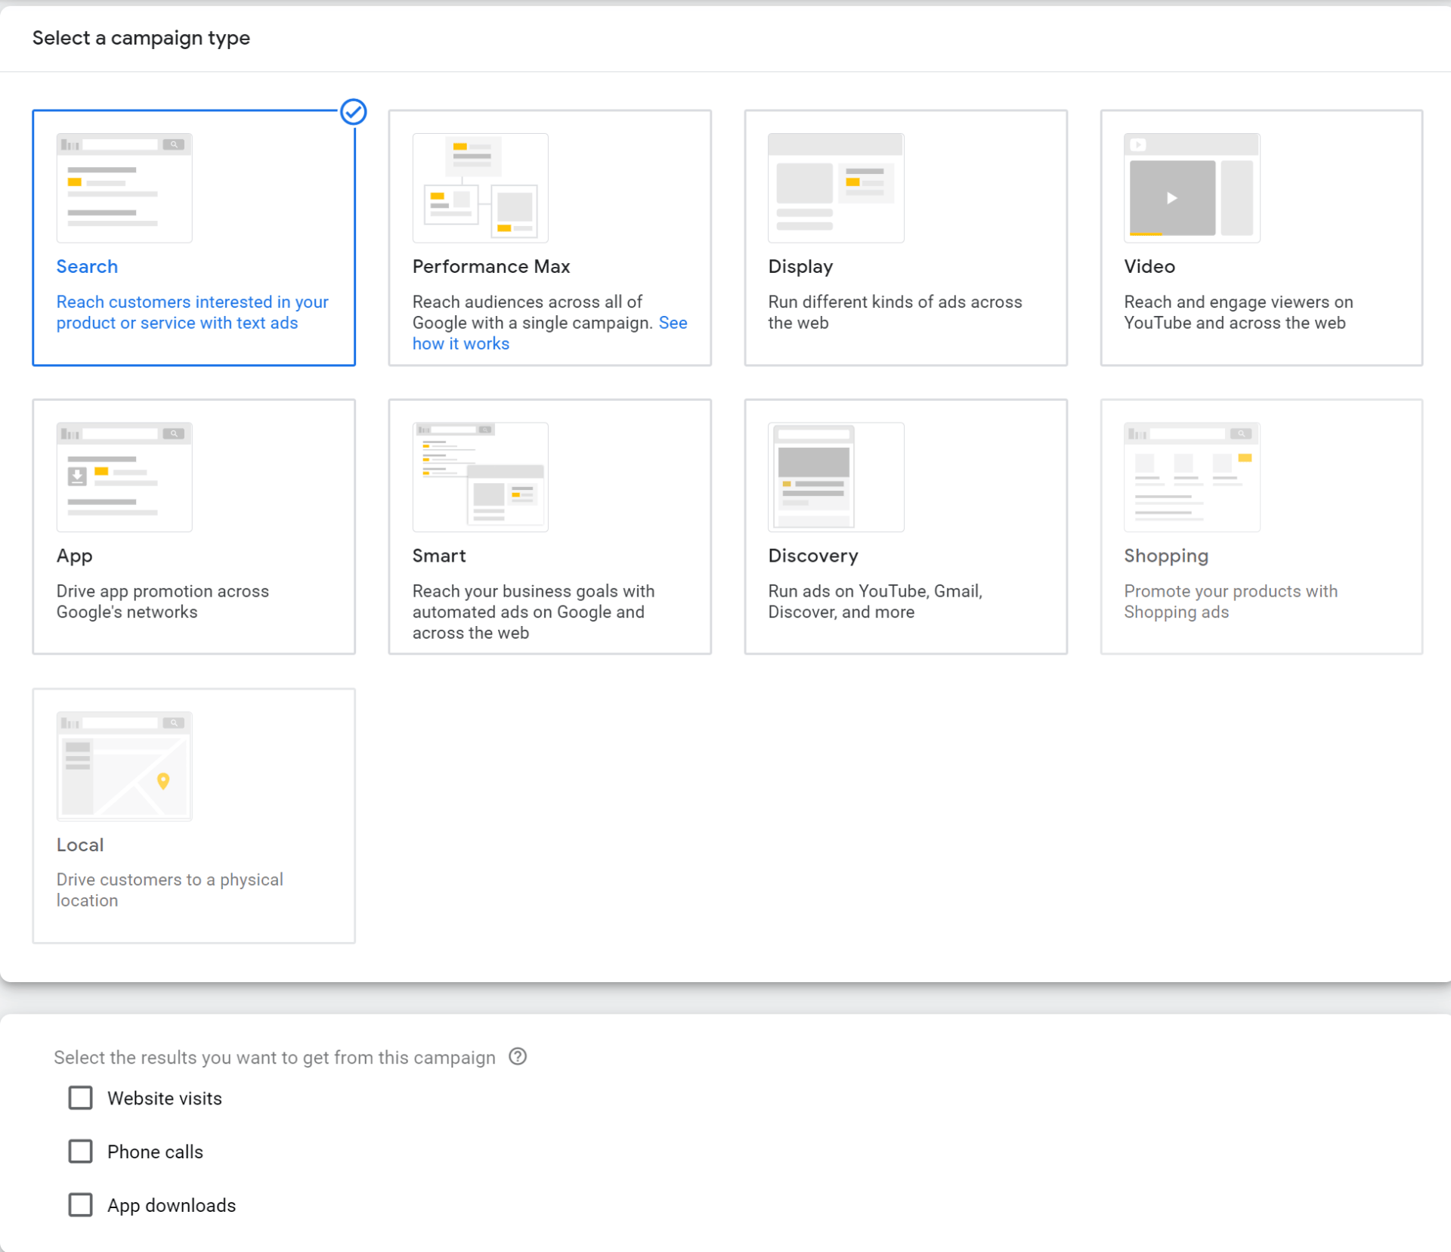1451x1252 pixels.
Task: Pick the Discovery campaign title
Action: coord(813,556)
